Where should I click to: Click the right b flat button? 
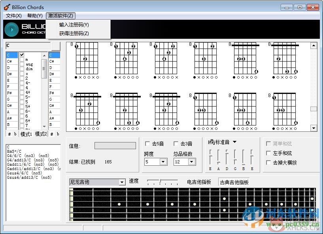(58, 134)
